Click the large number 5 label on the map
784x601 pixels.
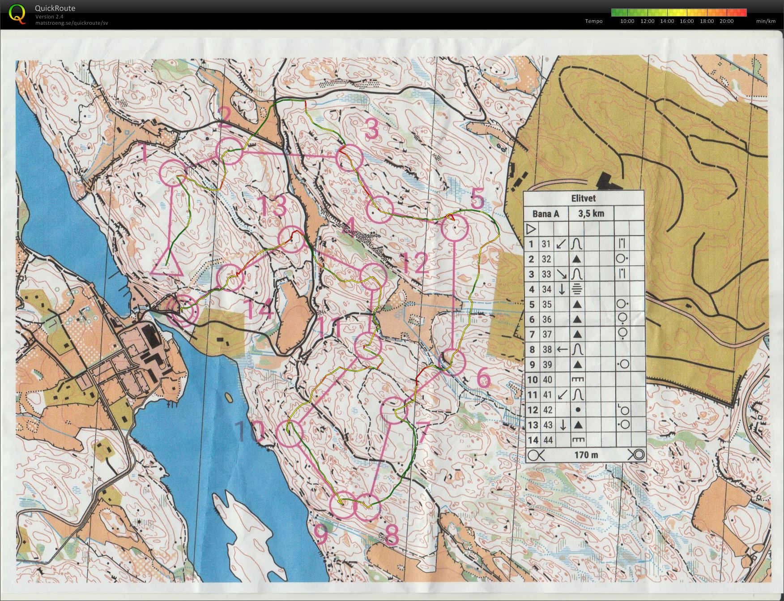477,199
